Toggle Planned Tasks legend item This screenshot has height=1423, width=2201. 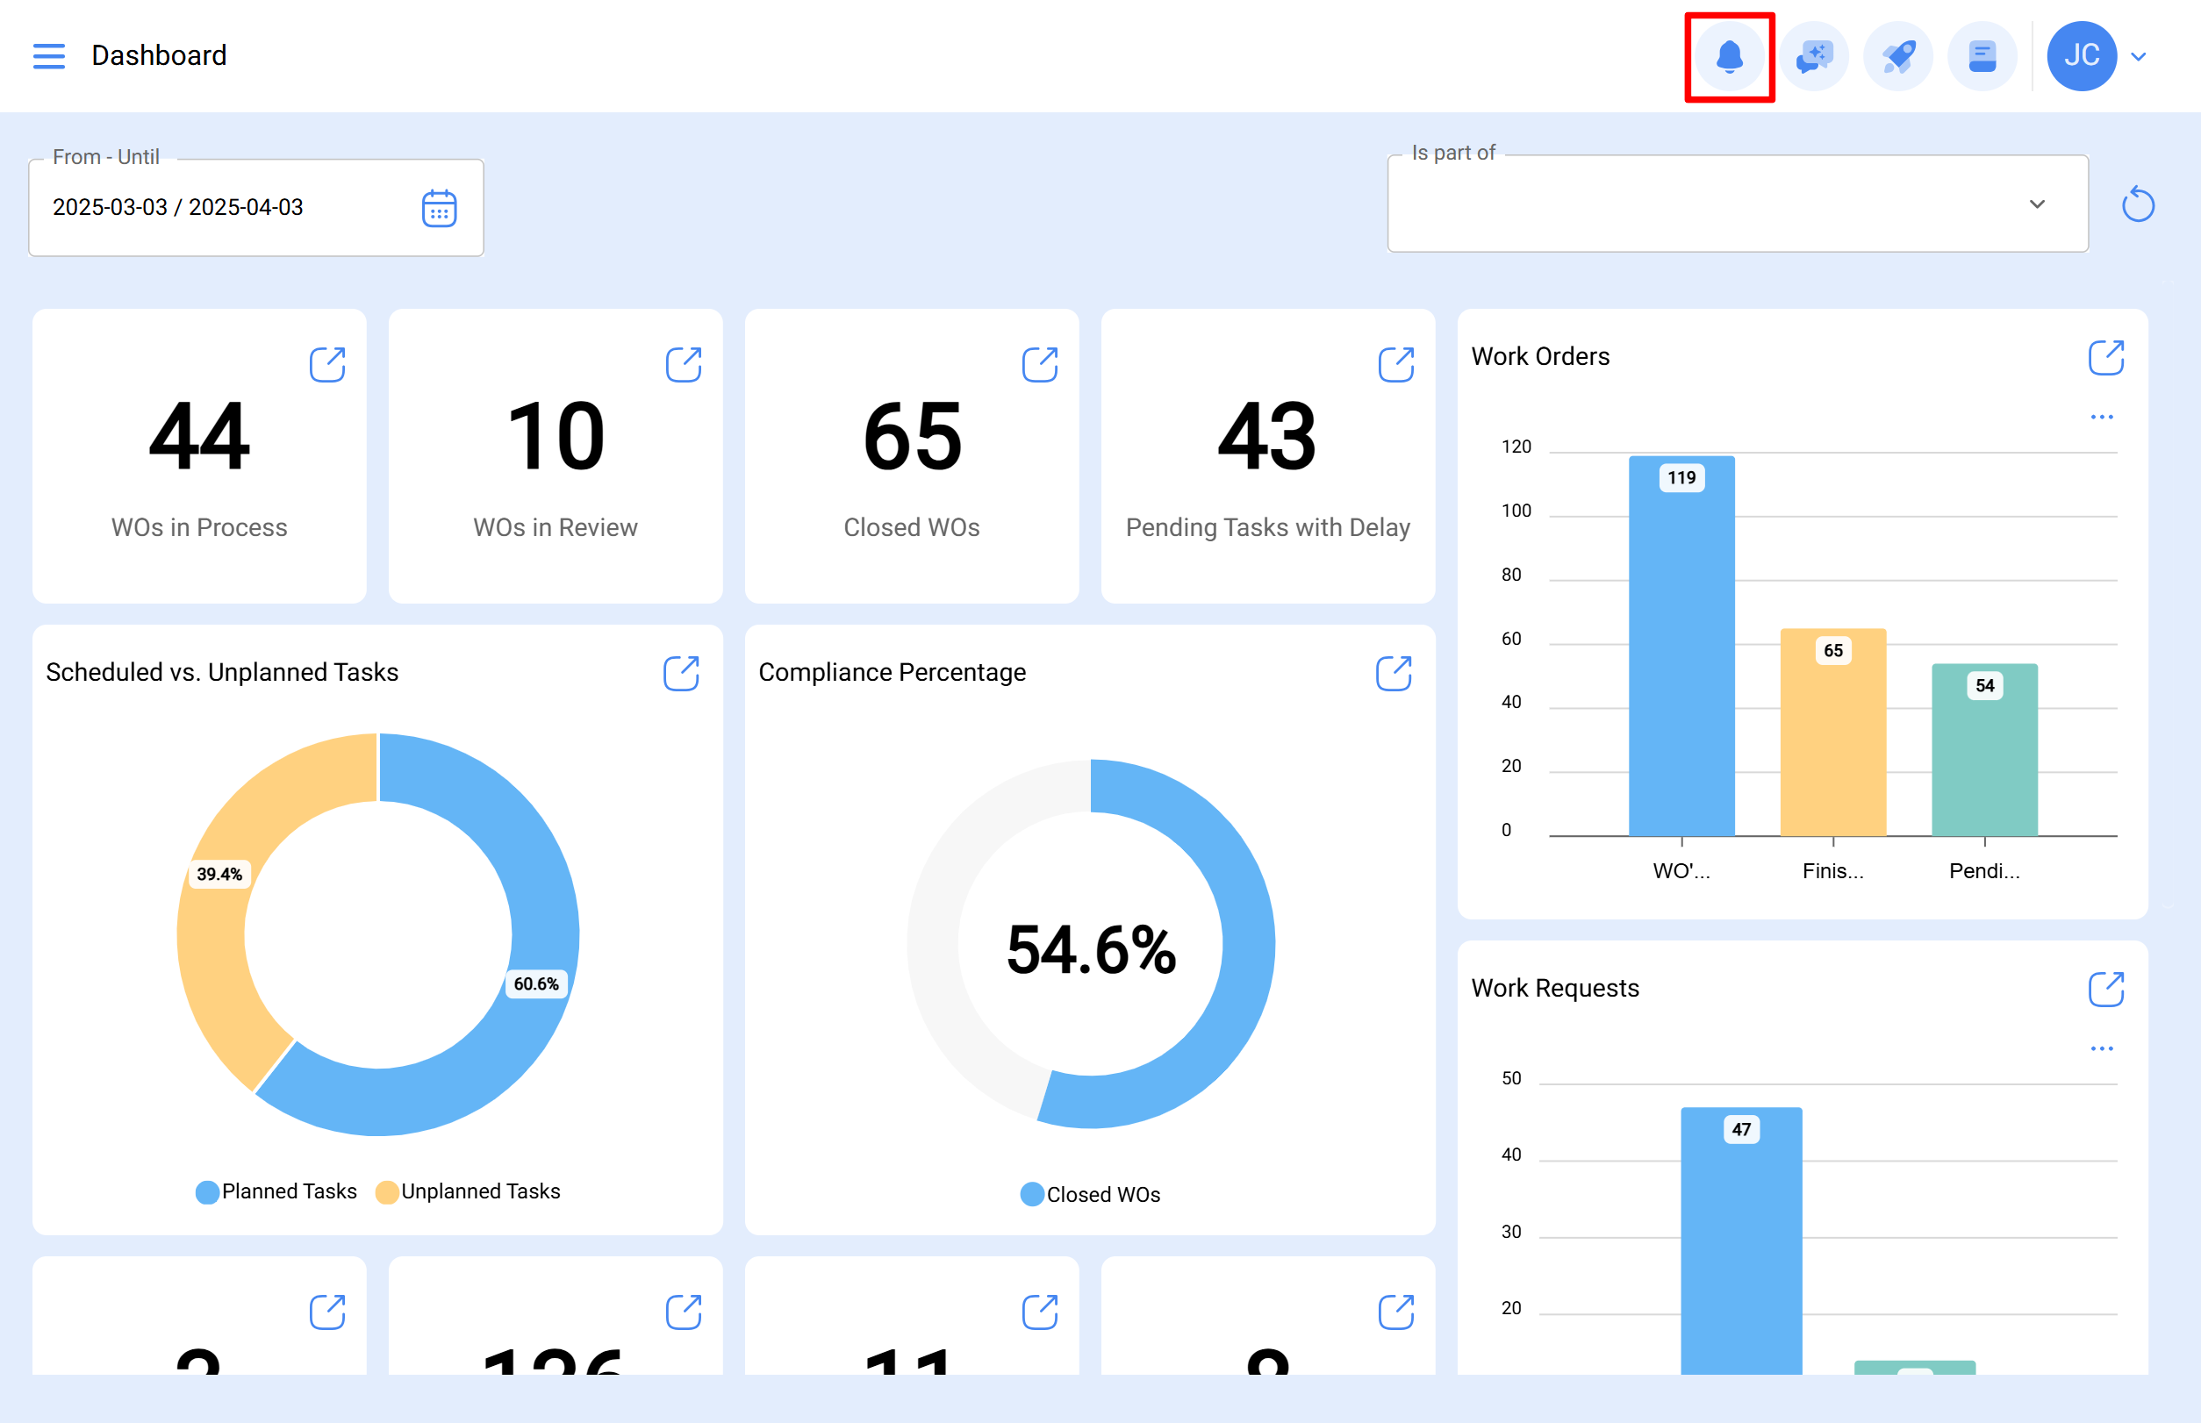point(276,1192)
